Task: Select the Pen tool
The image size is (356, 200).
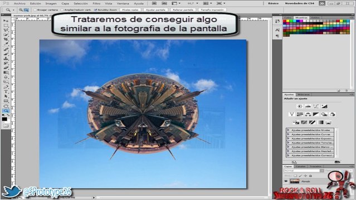Action: point(6,87)
